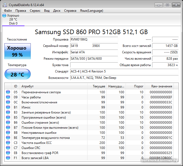Click the Общее время работы value 3823 ч

pyautogui.click(x=165, y=65)
